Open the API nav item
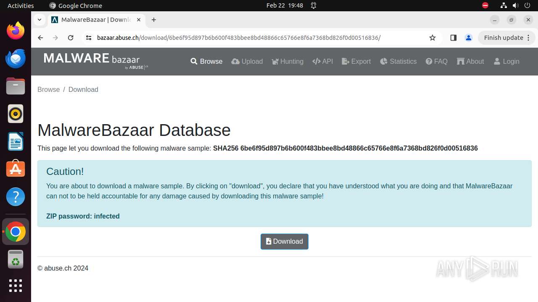 pos(323,61)
